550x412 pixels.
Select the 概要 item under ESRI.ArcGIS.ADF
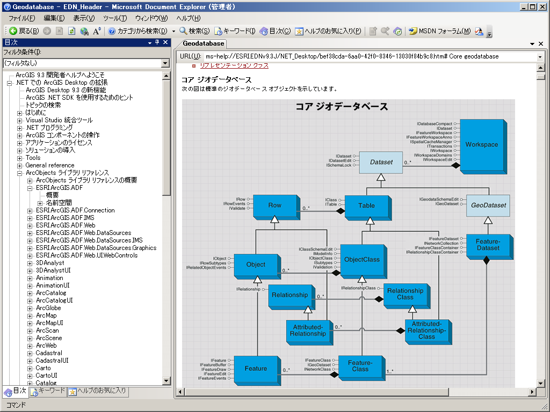[x=52, y=195]
